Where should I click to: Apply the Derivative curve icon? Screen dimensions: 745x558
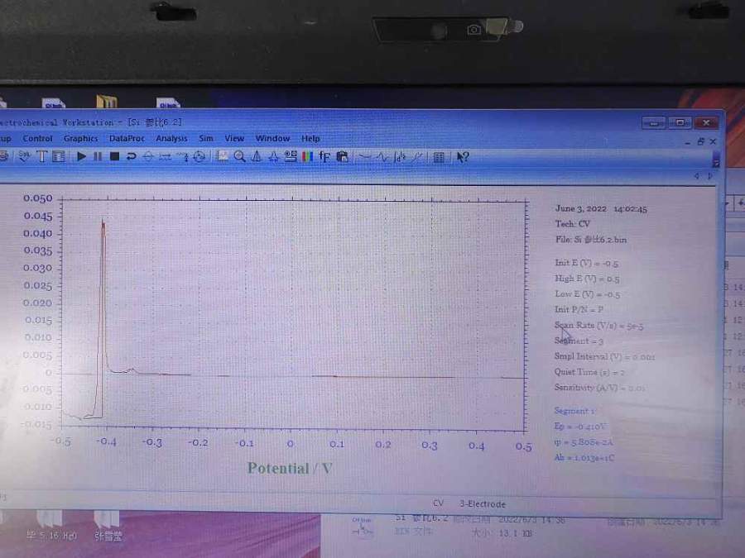[x=382, y=156]
